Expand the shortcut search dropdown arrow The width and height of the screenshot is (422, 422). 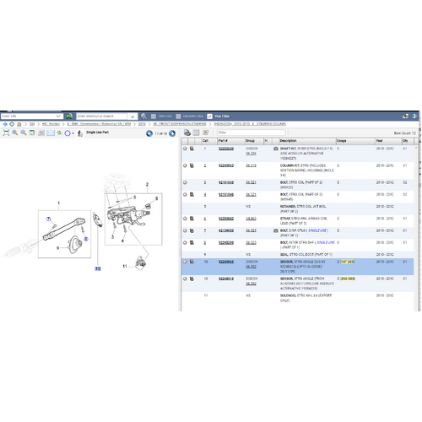(x=133, y=116)
